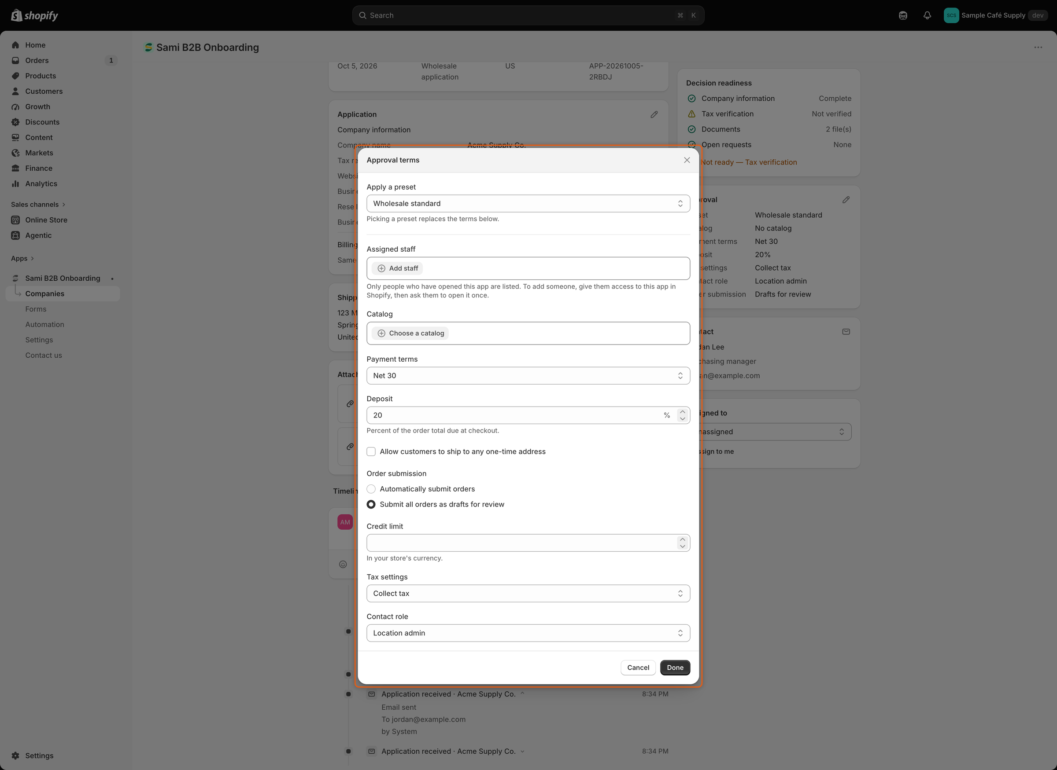Open the Tax settings Collect tax dropdown

pos(528,594)
